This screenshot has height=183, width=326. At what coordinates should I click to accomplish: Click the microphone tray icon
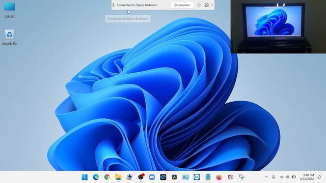(x=274, y=177)
